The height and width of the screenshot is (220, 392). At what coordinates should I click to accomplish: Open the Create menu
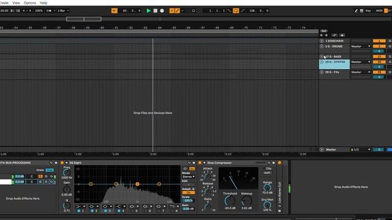[4, 3]
